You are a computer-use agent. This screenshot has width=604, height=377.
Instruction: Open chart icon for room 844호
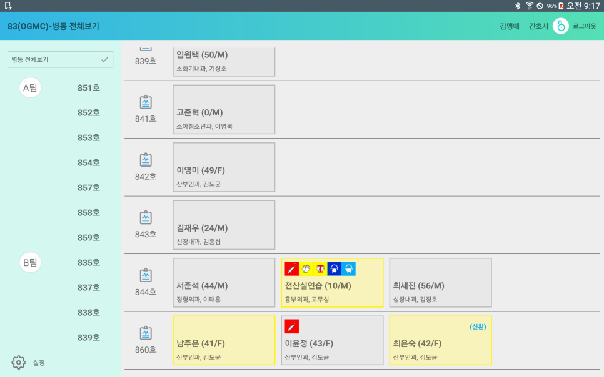[x=146, y=275]
